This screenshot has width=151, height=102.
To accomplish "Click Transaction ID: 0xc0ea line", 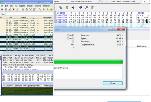I will (18, 67).
